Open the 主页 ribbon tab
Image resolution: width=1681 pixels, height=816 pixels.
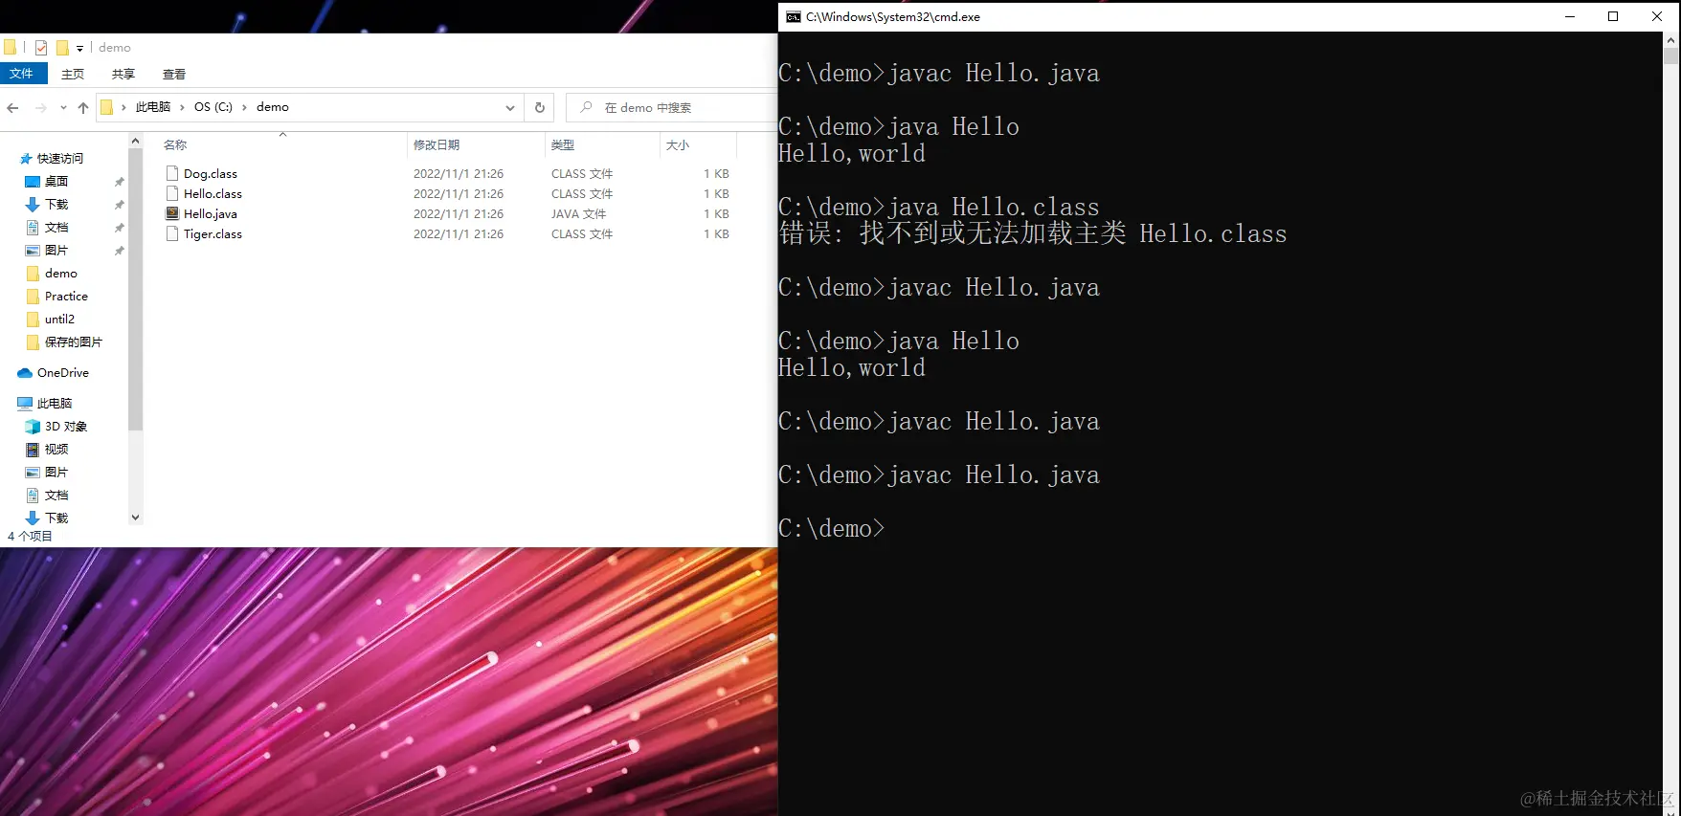[73, 74]
